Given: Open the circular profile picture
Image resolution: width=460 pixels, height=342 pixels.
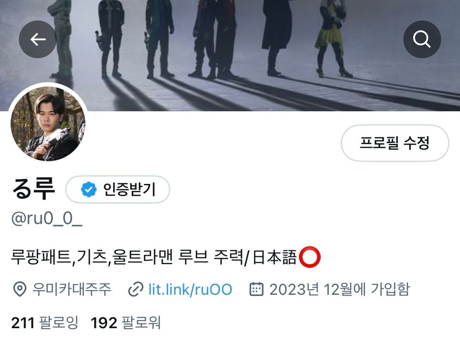Looking at the screenshot, I should click(x=48, y=123).
